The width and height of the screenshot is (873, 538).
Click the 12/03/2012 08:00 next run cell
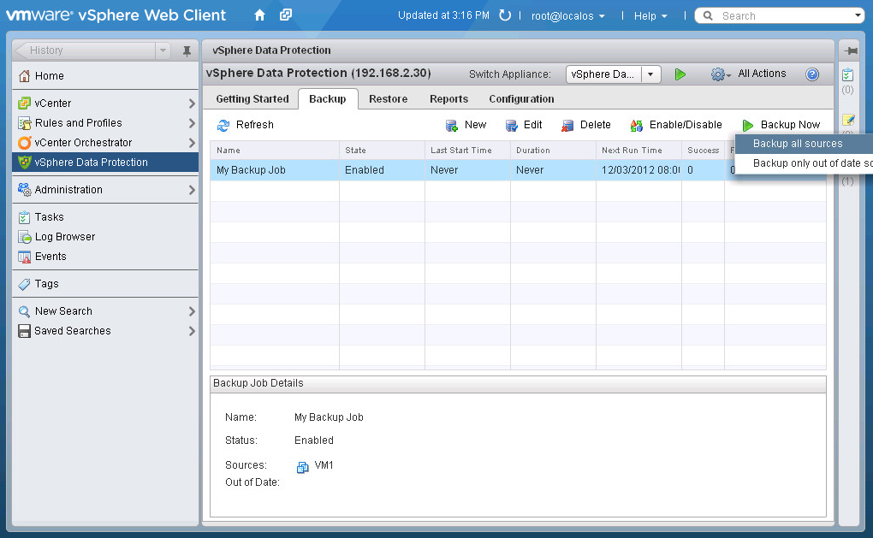[639, 170]
